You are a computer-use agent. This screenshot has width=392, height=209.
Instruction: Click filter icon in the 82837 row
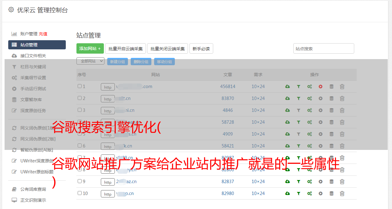tap(298, 182)
